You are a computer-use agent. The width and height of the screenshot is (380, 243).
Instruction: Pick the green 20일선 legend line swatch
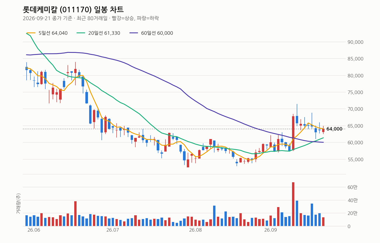point(81,33)
